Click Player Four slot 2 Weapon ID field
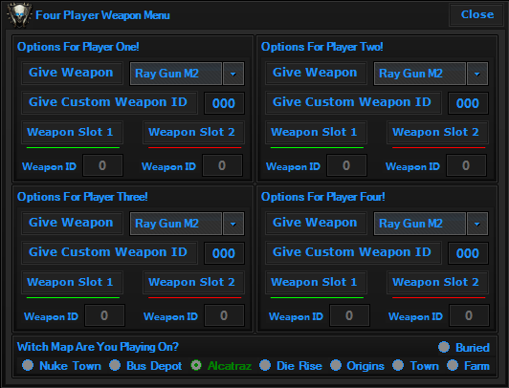The image size is (509, 388). pyautogui.click(x=469, y=315)
